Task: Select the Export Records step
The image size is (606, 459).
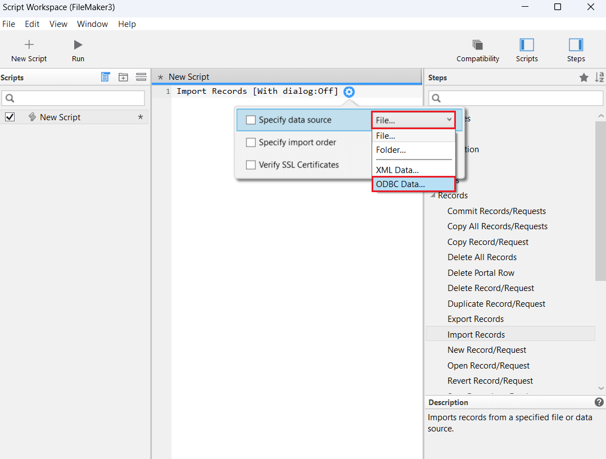Action: pos(476,319)
